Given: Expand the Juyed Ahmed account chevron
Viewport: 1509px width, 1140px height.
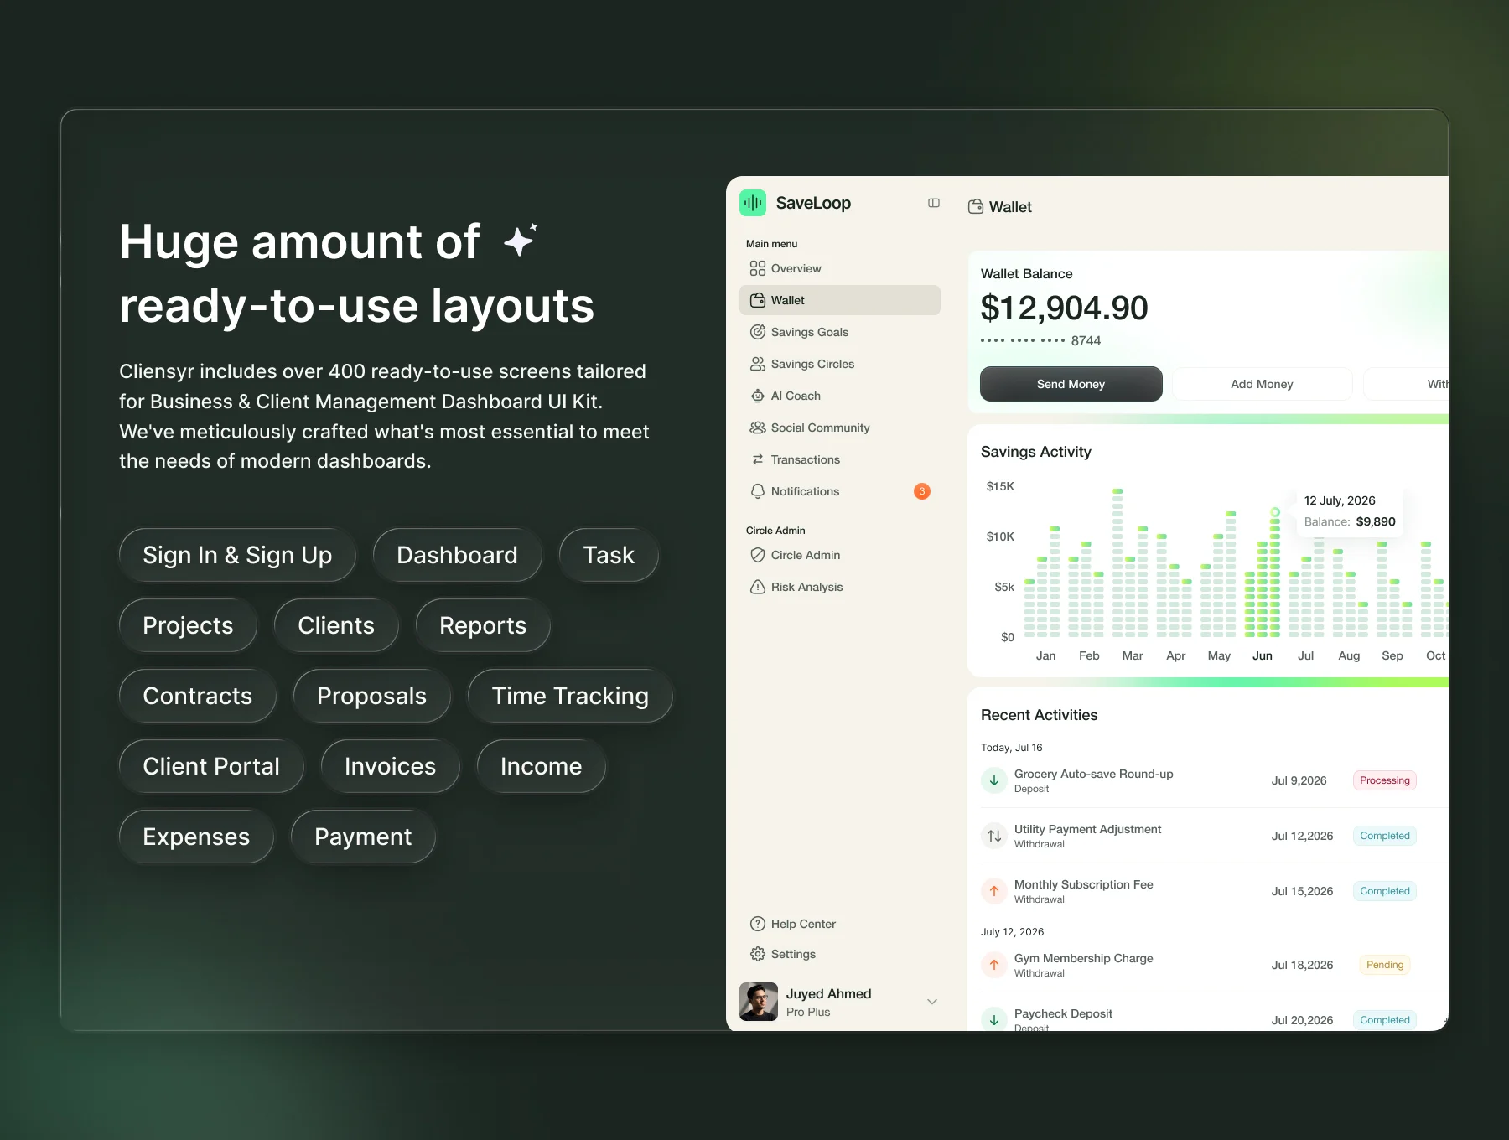Looking at the screenshot, I should point(932,1002).
